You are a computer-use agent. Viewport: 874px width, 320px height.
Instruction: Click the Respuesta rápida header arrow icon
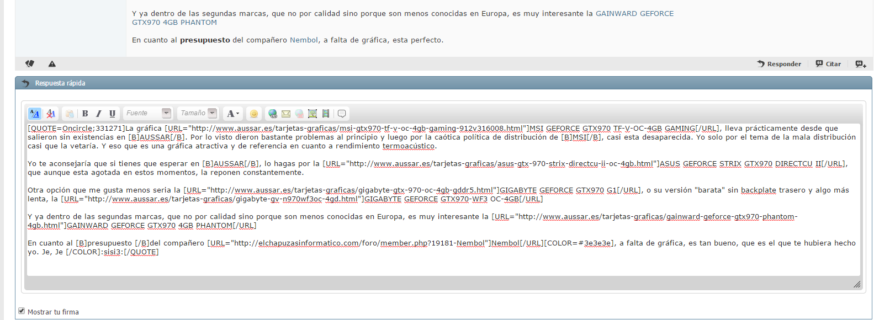[x=25, y=83]
